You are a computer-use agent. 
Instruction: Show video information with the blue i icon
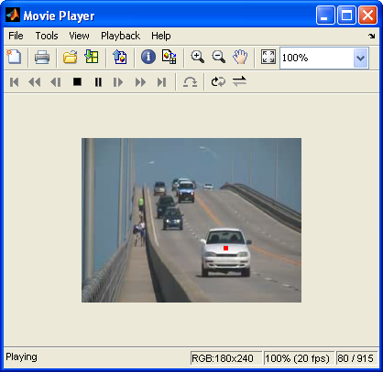[x=148, y=57]
